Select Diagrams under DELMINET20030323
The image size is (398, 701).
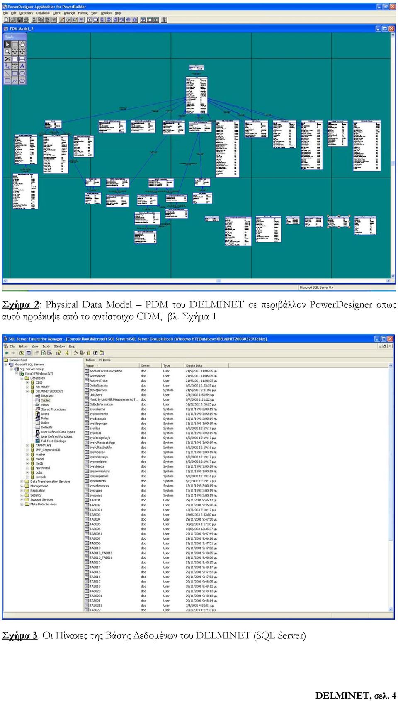(x=47, y=396)
